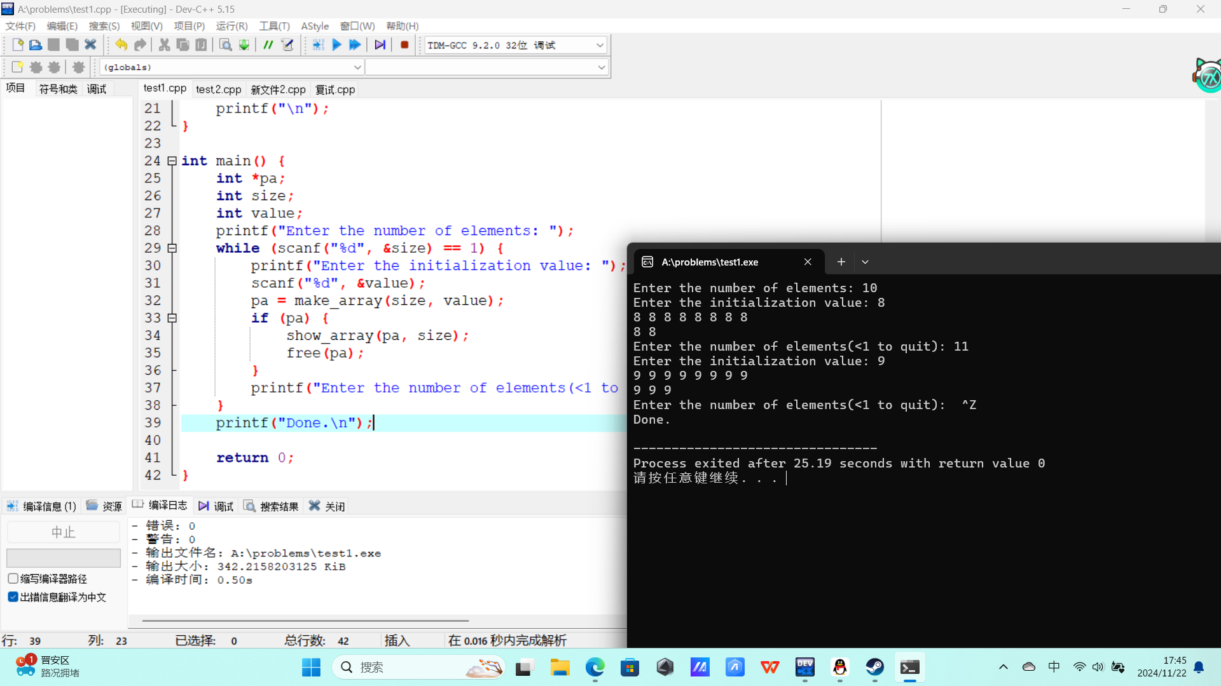
Task: Open the 搜索结果 bottom panel tab
Action: (x=272, y=506)
